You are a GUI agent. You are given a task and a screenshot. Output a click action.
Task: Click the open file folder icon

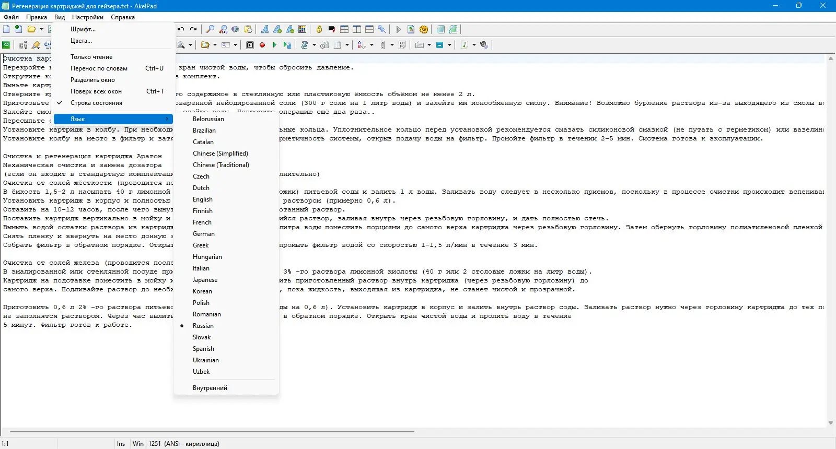(31, 29)
